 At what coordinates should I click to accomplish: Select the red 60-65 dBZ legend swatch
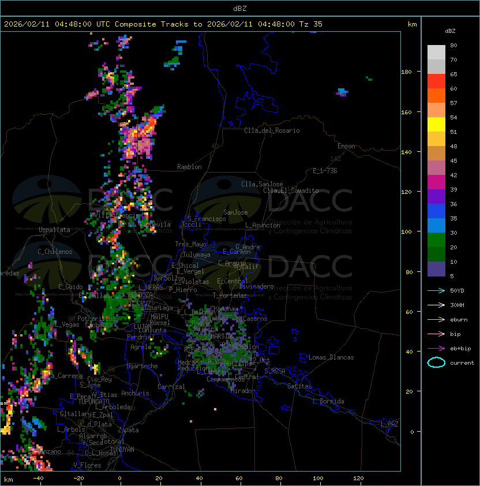pyautogui.click(x=436, y=81)
